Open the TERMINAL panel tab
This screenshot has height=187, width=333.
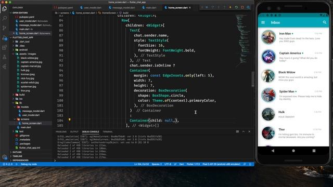point(108,131)
